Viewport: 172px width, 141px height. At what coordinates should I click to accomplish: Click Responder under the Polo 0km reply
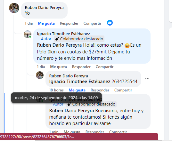click(81, 67)
